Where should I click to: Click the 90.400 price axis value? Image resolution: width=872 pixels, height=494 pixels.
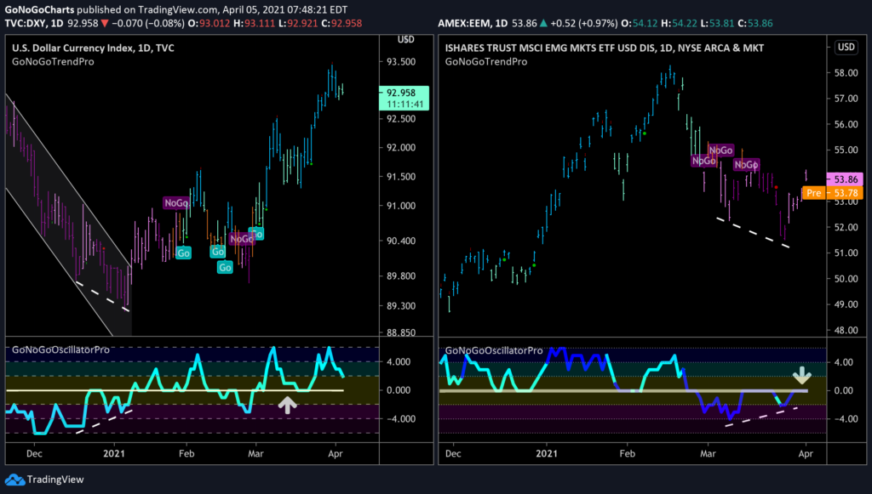tap(400, 241)
